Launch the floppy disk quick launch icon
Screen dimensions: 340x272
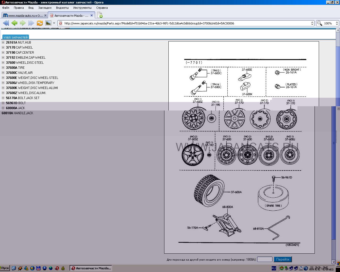(x=39, y=268)
